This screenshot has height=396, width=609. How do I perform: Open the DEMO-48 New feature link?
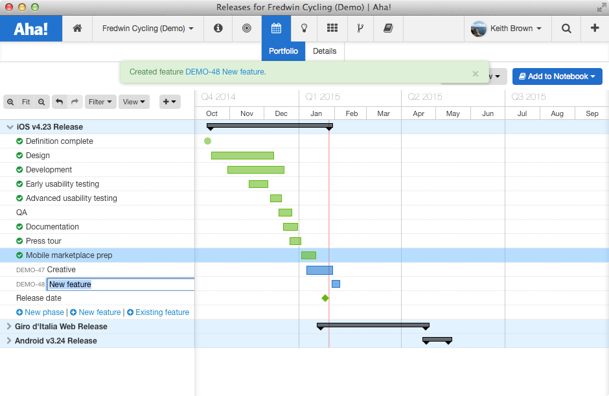click(x=225, y=72)
